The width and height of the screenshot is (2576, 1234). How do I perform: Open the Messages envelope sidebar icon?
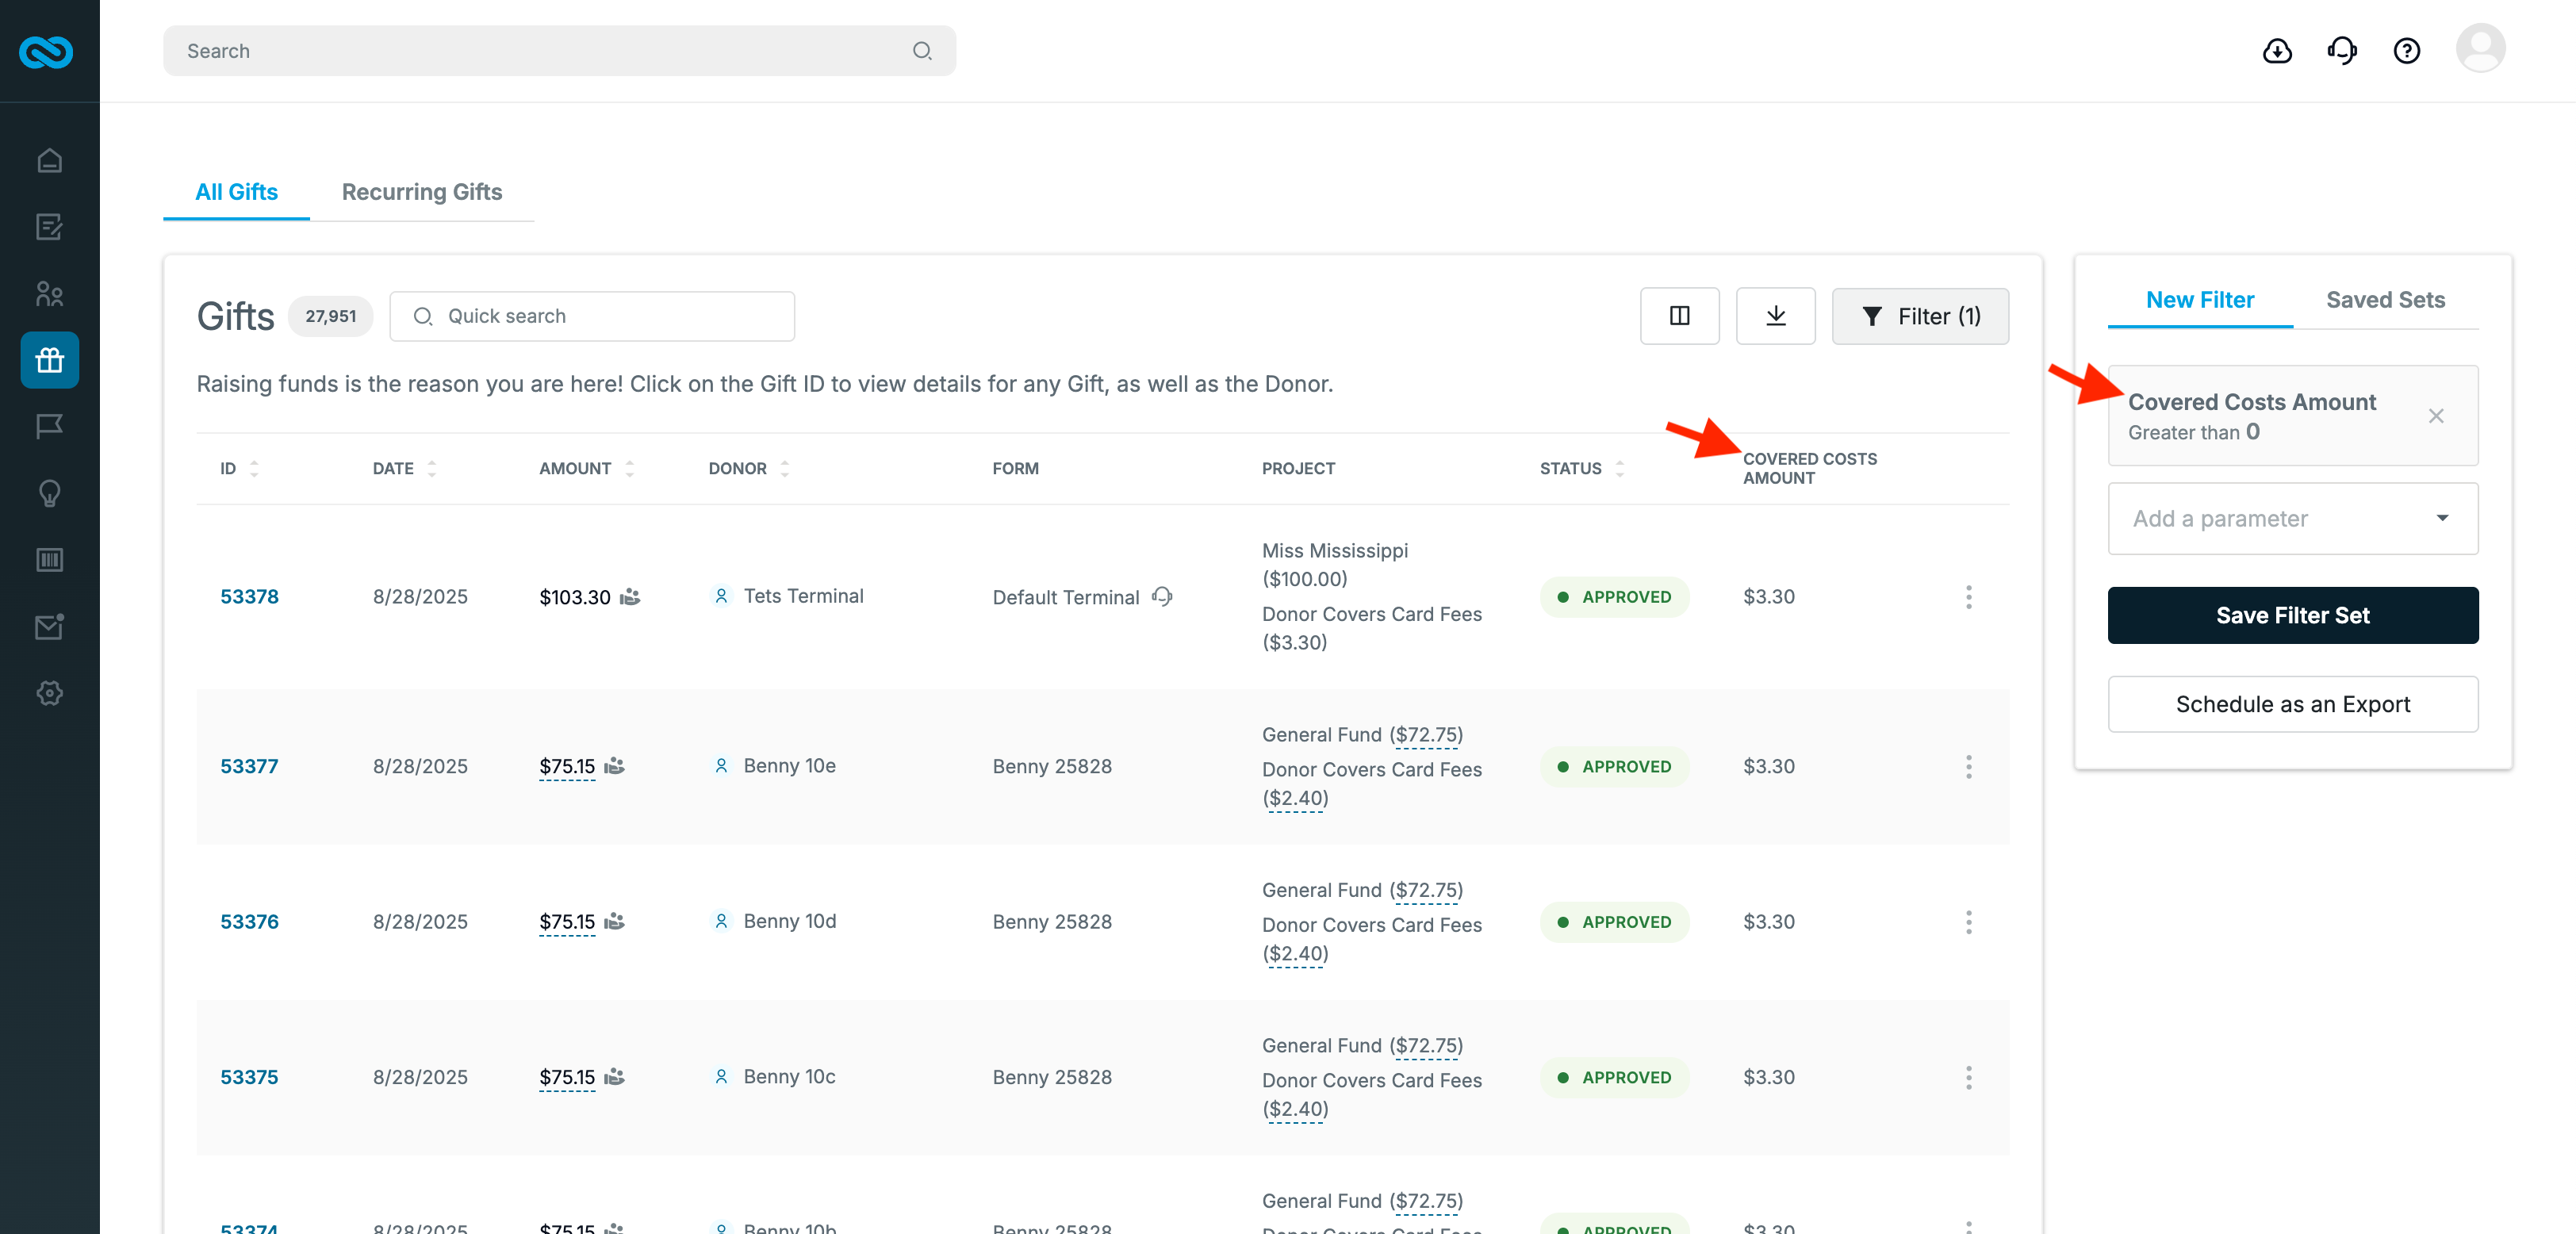49,627
